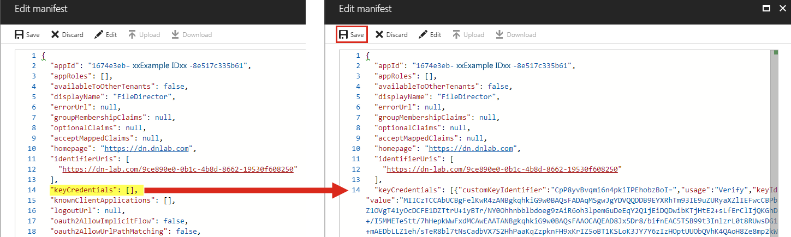This screenshot has width=791, height=237.
Task: Click Upload in the right panel toolbar
Action: pos(468,35)
